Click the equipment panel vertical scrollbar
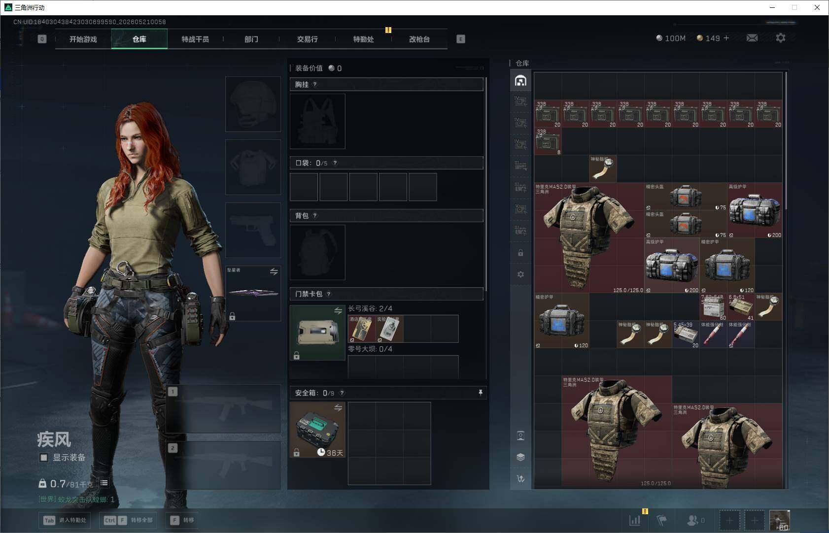 click(486, 184)
